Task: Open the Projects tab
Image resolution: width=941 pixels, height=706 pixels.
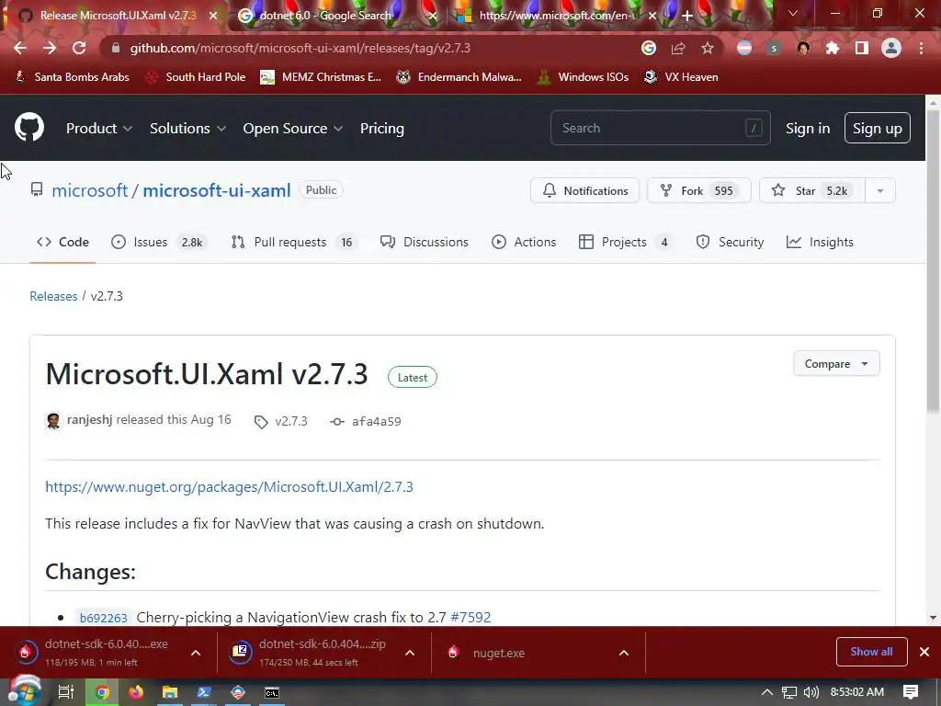Action: coord(626,242)
